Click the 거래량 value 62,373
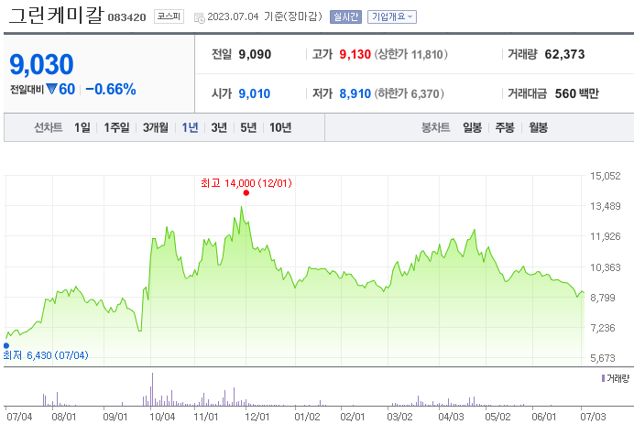This screenshot has width=634, height=435. [564, 54]
